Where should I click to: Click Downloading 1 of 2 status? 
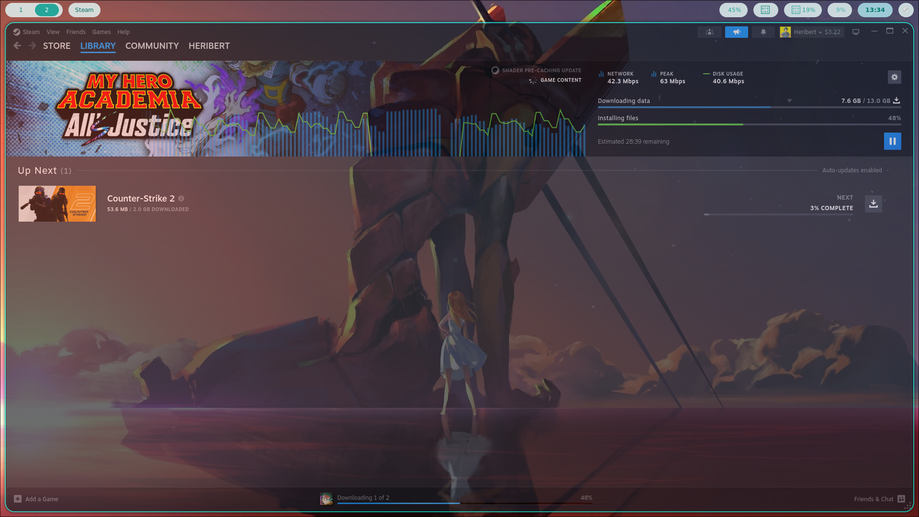point(363,497)
